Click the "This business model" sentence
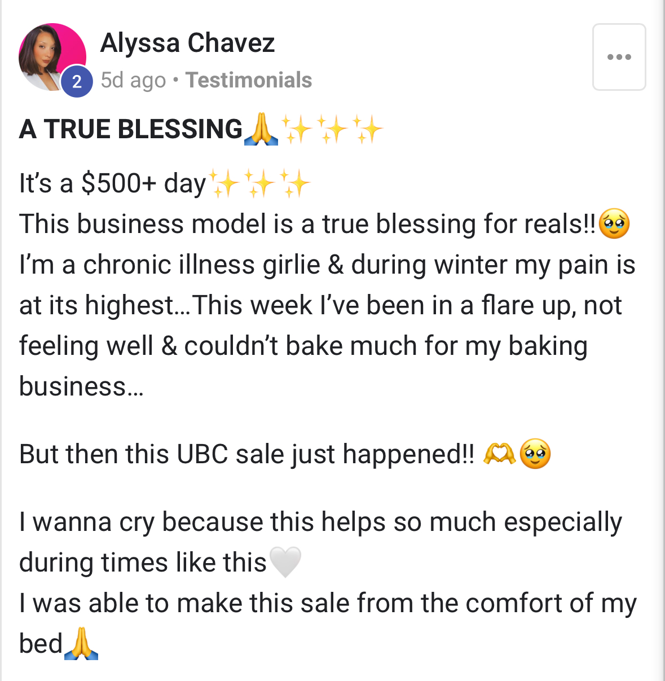 point(307,224)
